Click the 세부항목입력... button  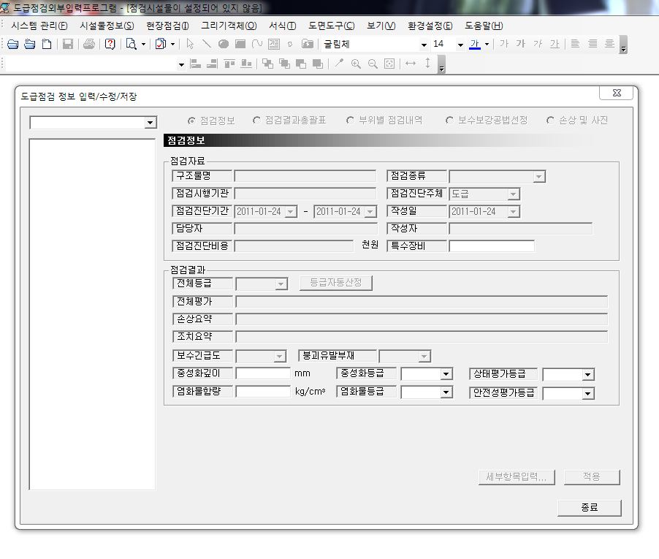coord(517,477)
